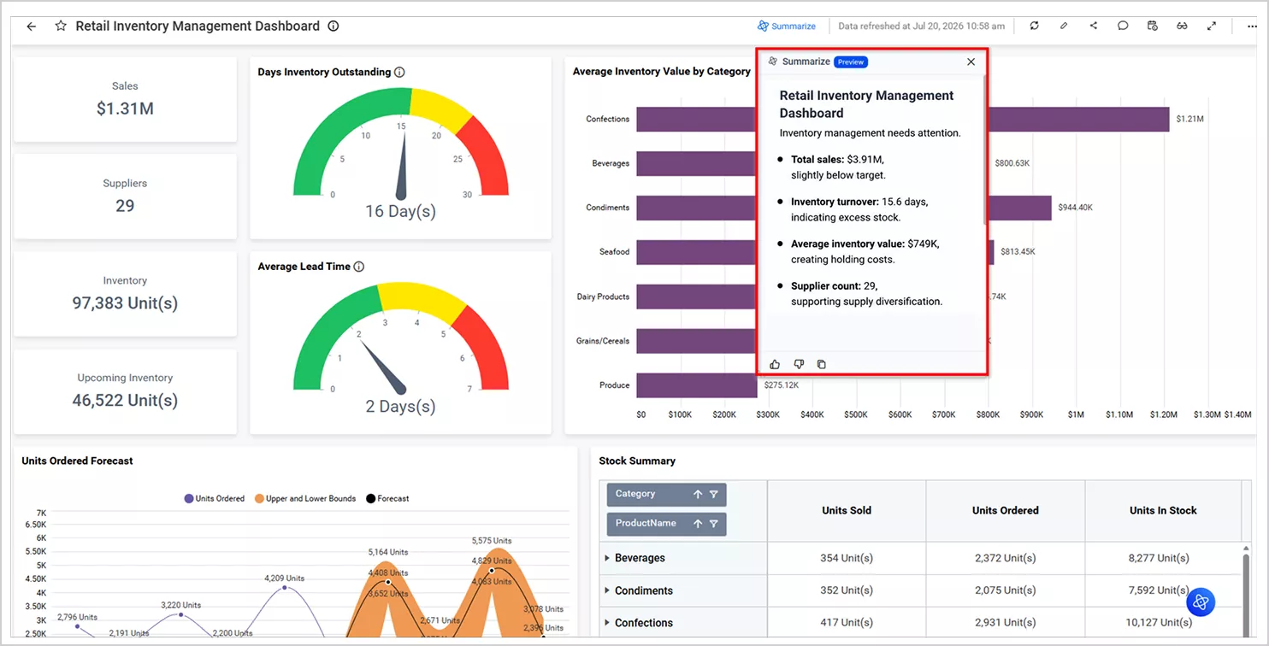Share the dashboard
The width and height of the screenshot is (1269, 646).
click(1094, 26)
